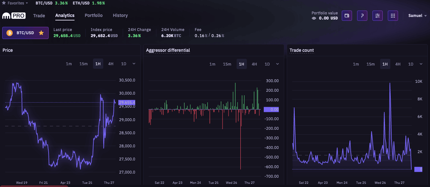Switch to the Trade tab

tap(39, 16)
